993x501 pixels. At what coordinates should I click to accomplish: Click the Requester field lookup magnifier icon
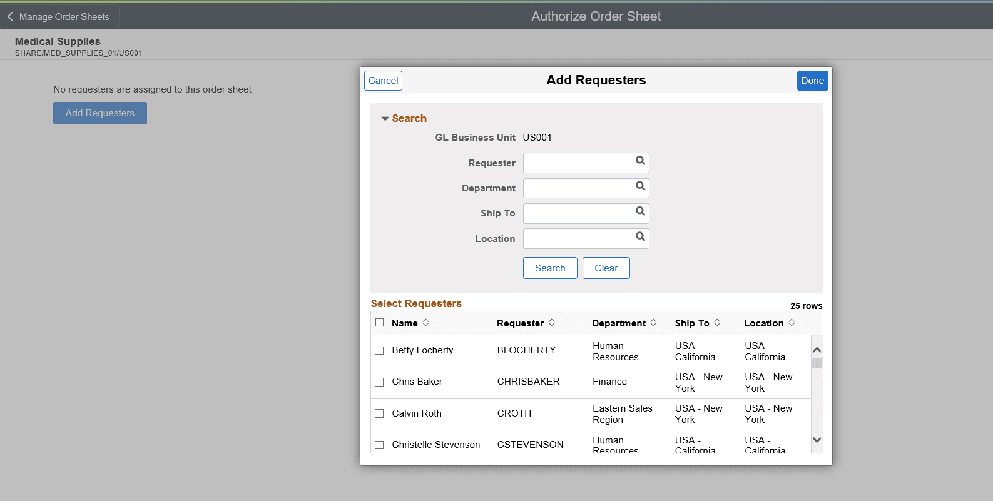pos(640,161)
